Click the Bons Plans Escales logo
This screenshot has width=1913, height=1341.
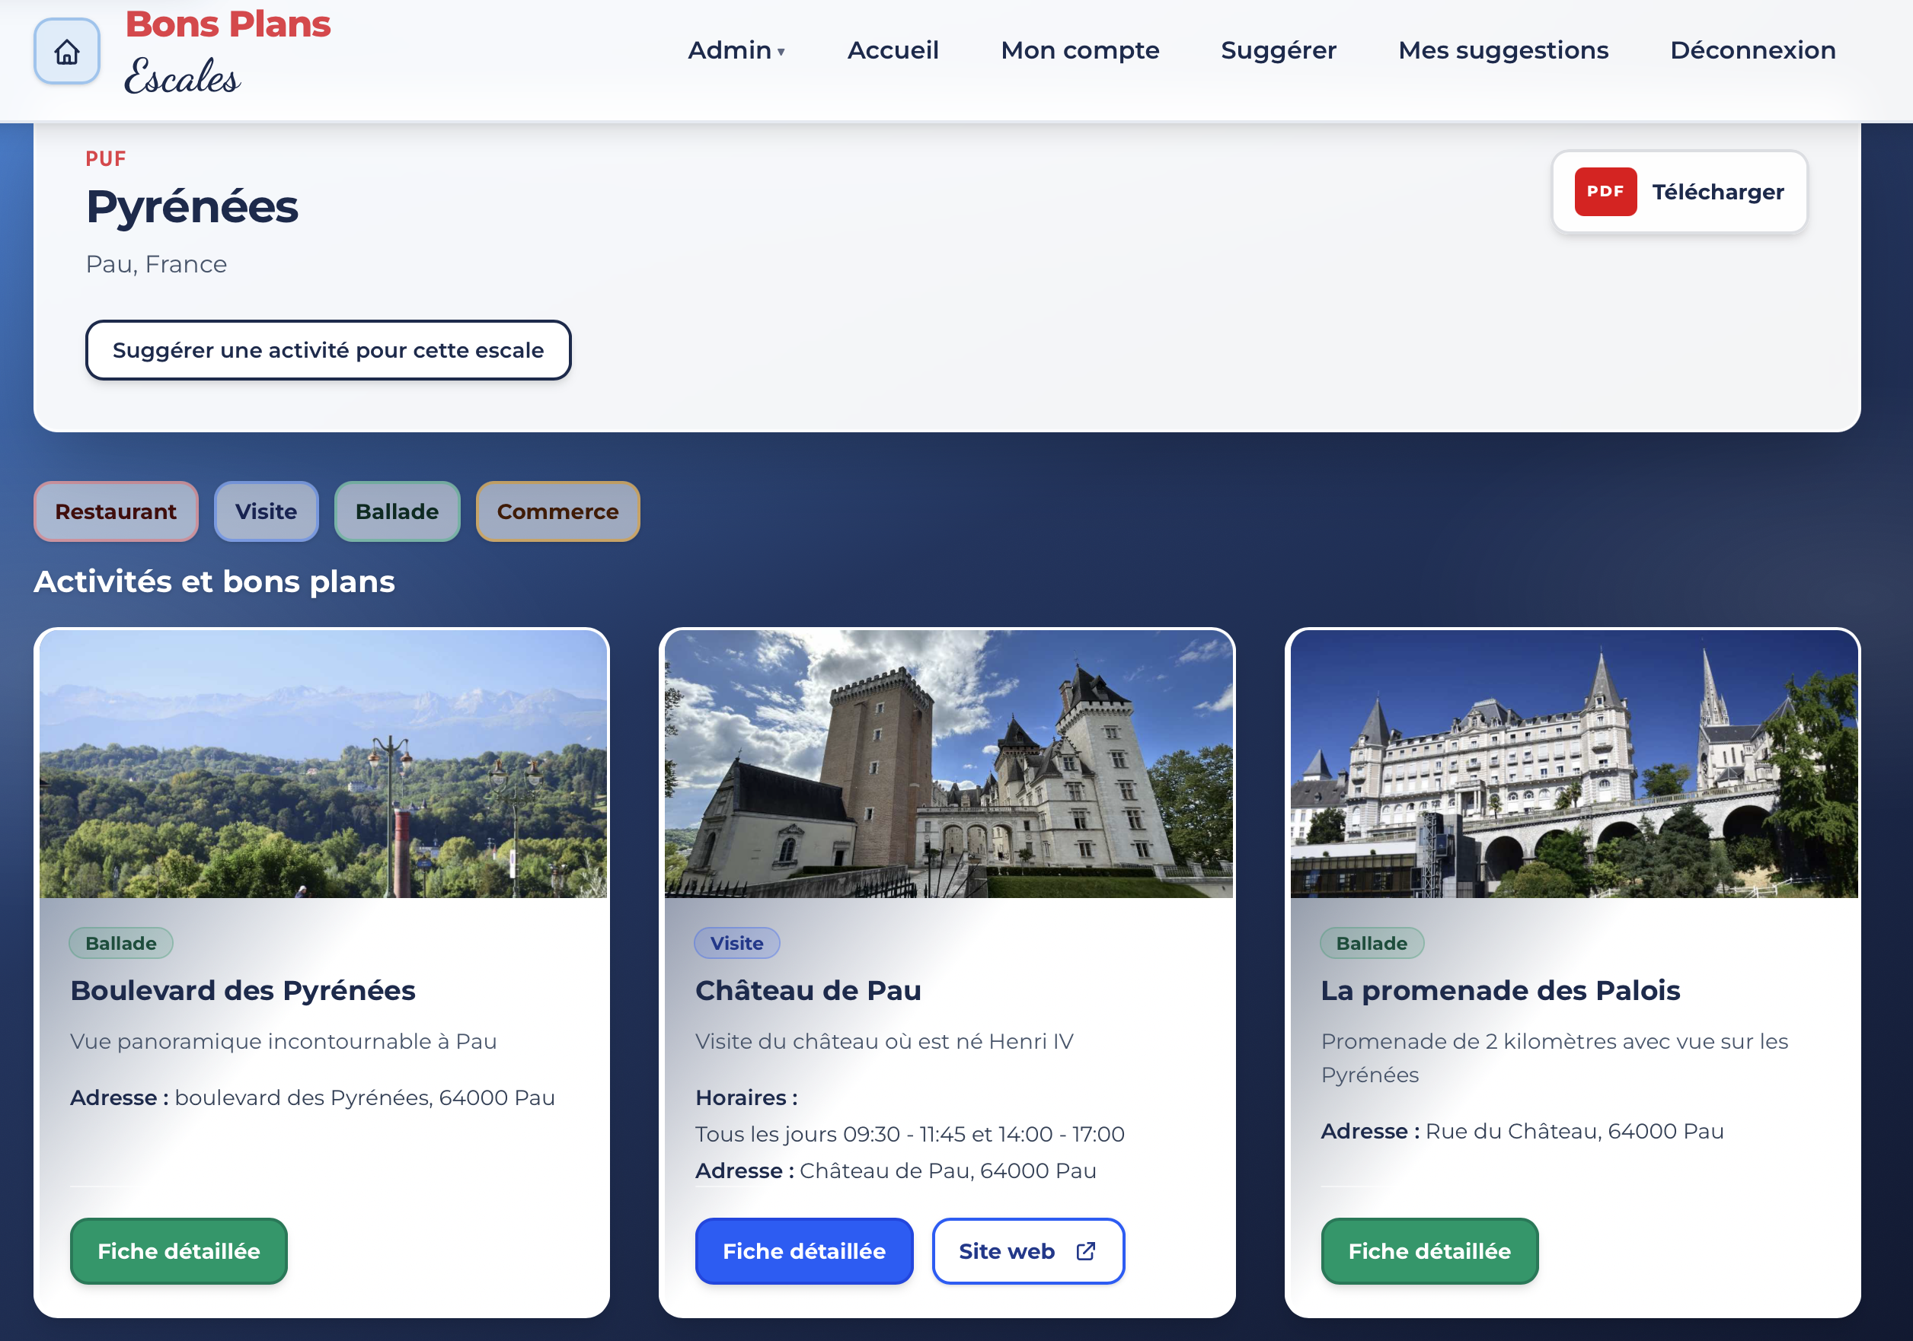[x=228, y=50]
